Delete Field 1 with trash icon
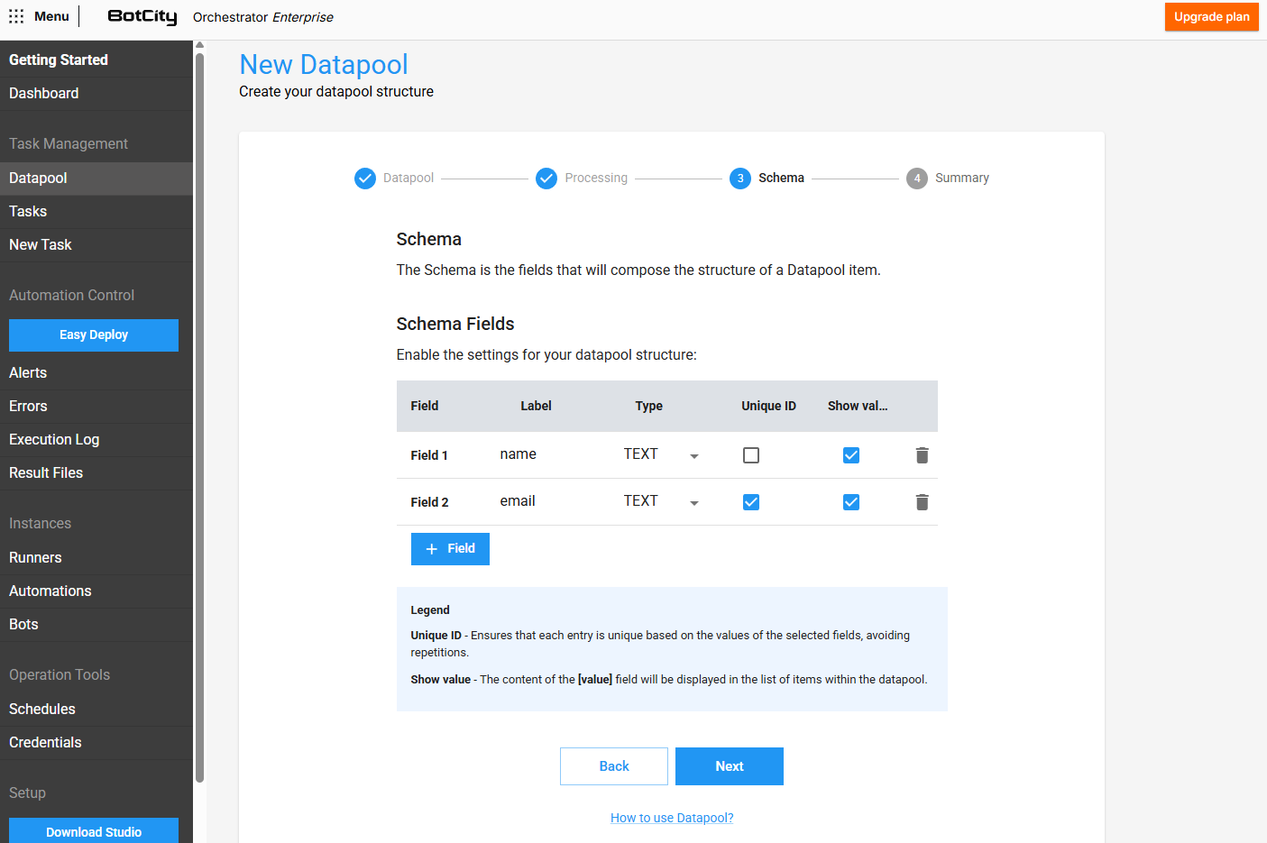Screen dimensions: 1267x843 point(922,455)
